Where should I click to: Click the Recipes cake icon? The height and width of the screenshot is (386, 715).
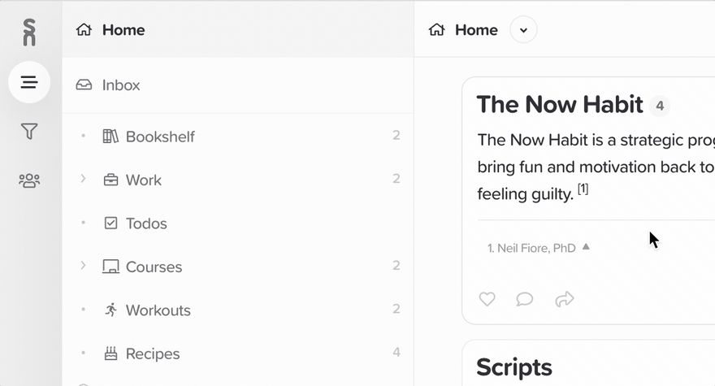tap(110, 353)
